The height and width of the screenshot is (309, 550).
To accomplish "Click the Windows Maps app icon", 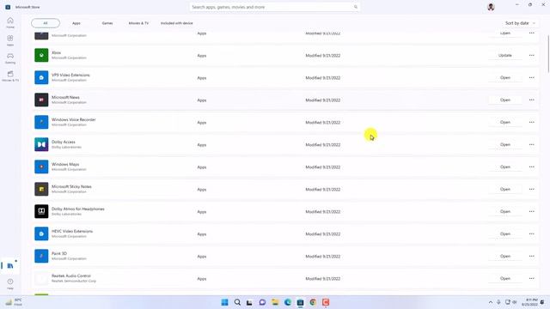I will coord(41,167).
